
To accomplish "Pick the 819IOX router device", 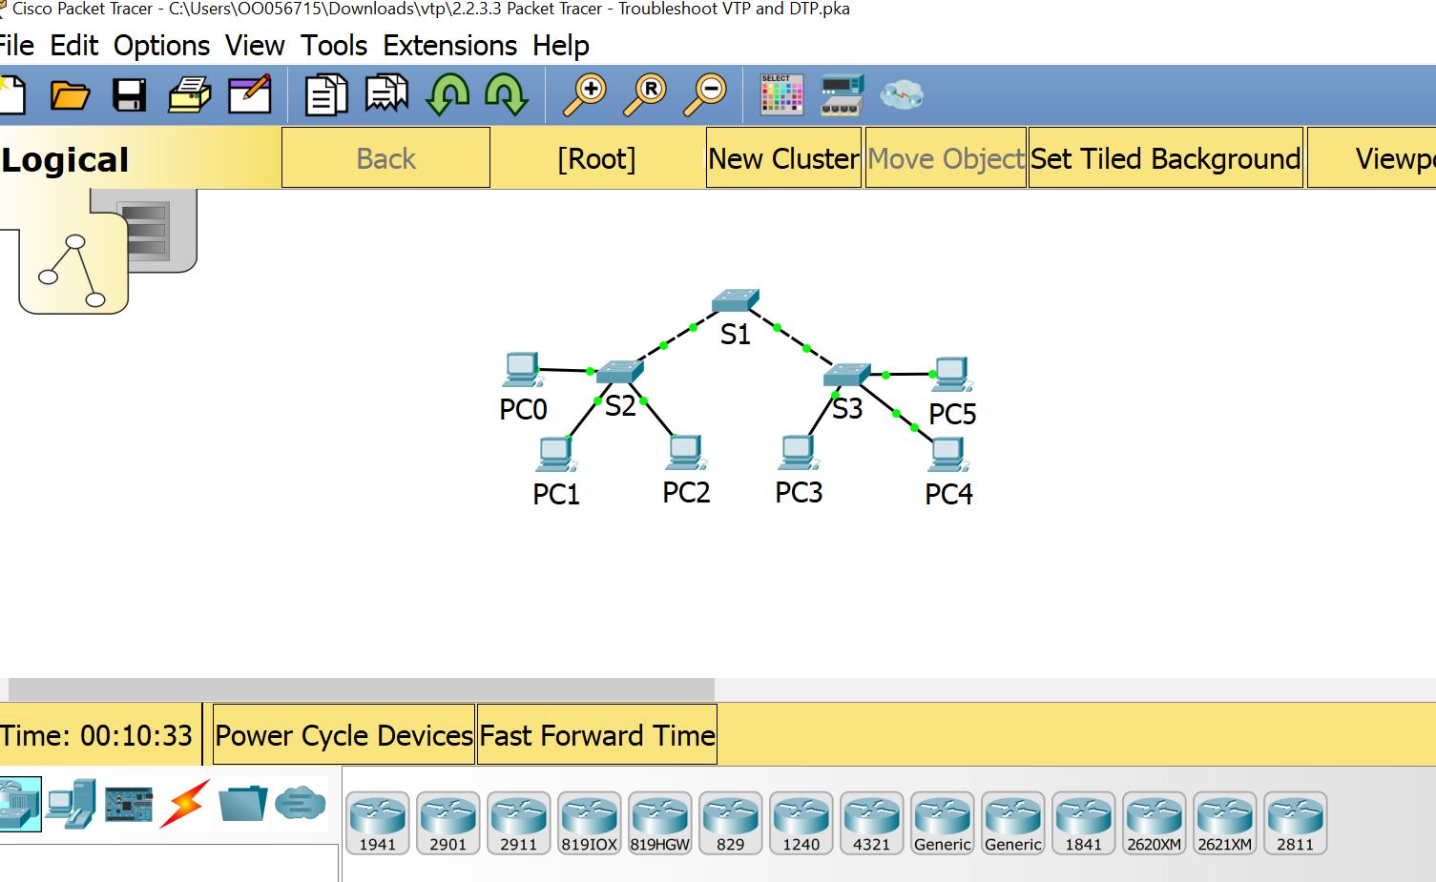I will (x=590, y=823).
